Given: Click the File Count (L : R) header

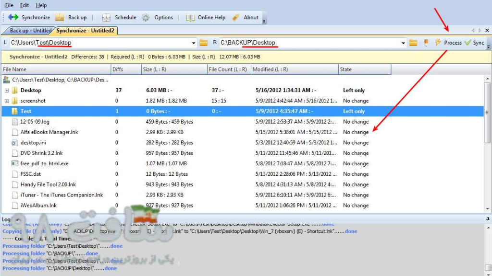Looking at the screenshot, I should 229,69.
